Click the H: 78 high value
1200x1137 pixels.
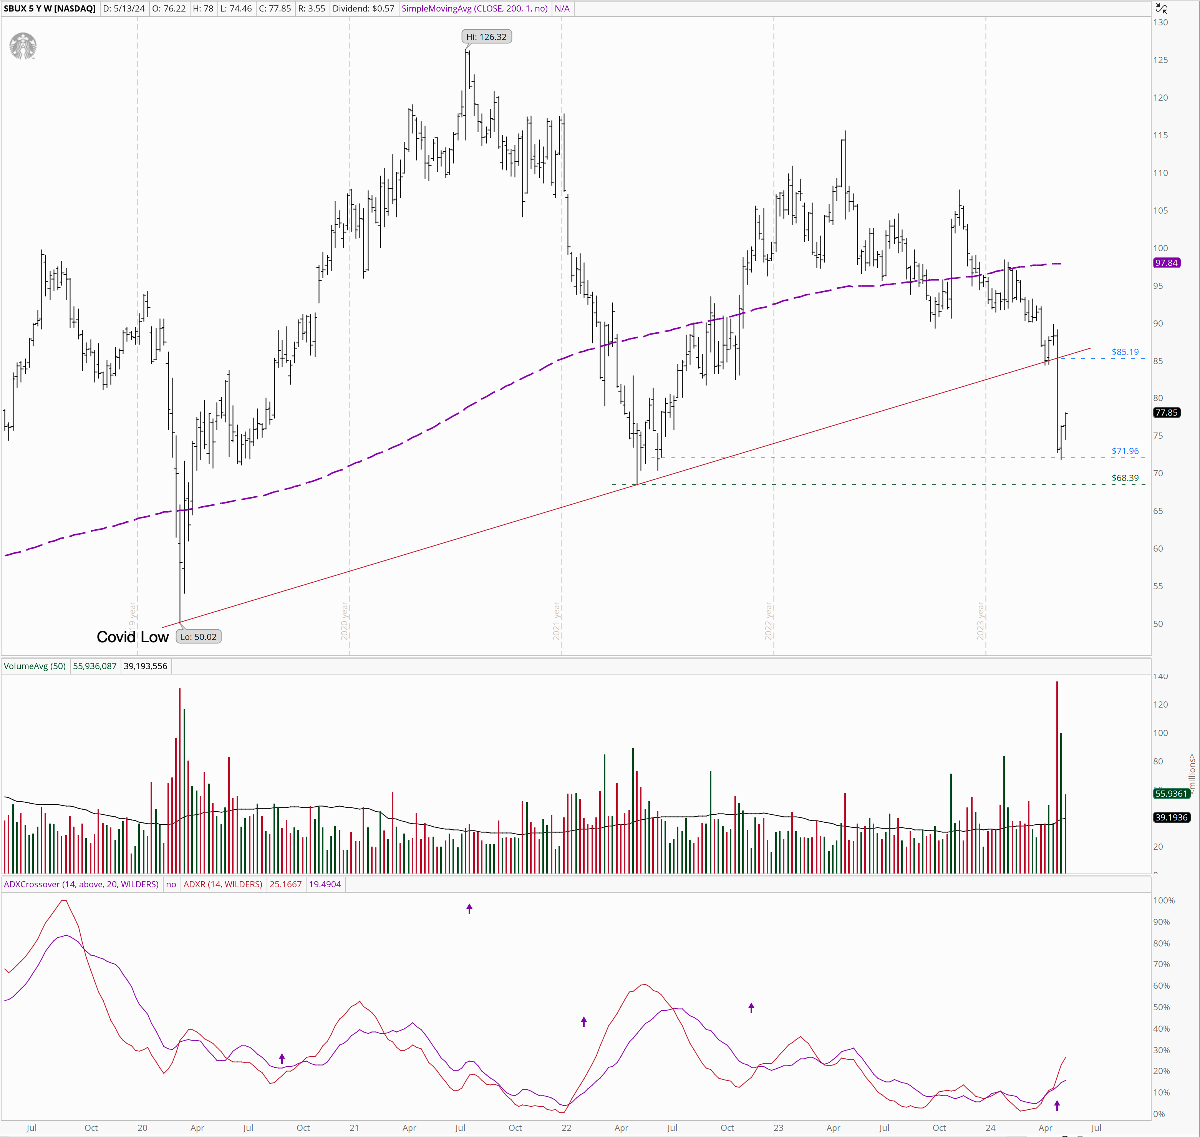pyautogui.click(x=203, y=8)
